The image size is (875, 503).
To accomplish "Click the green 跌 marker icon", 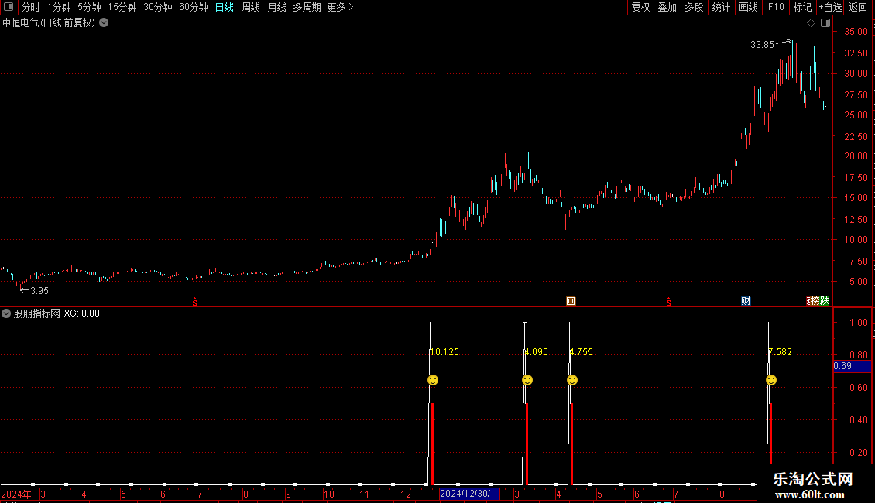I will tap(825, 301).
